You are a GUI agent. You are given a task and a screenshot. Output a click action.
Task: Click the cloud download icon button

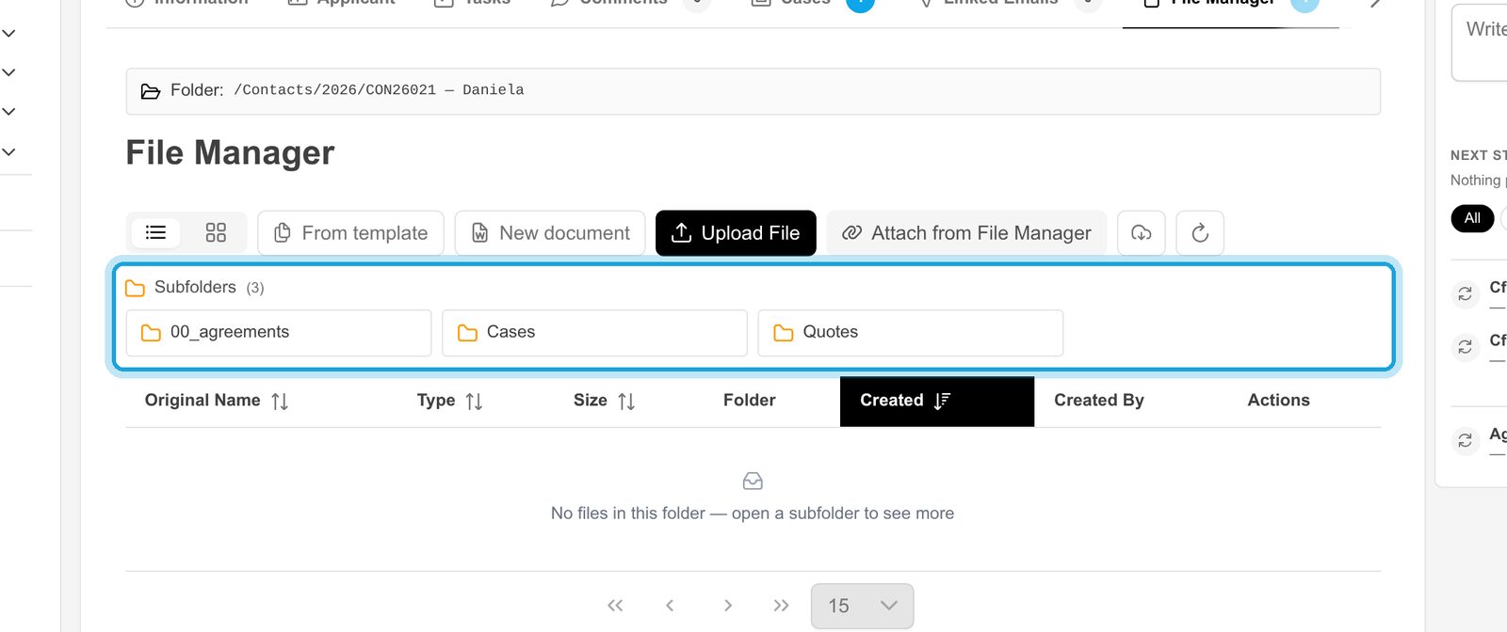(x=1142, y=233)
